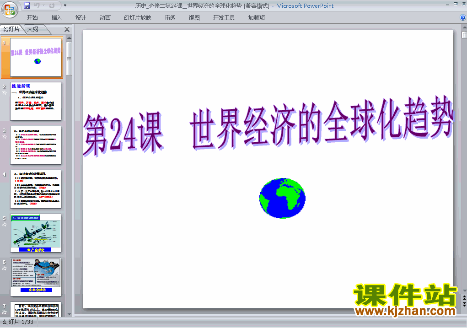Switch to the 审阅 ribbon tab
The width and height of the screenshot is (467, 328).
(x=170, y=17)
